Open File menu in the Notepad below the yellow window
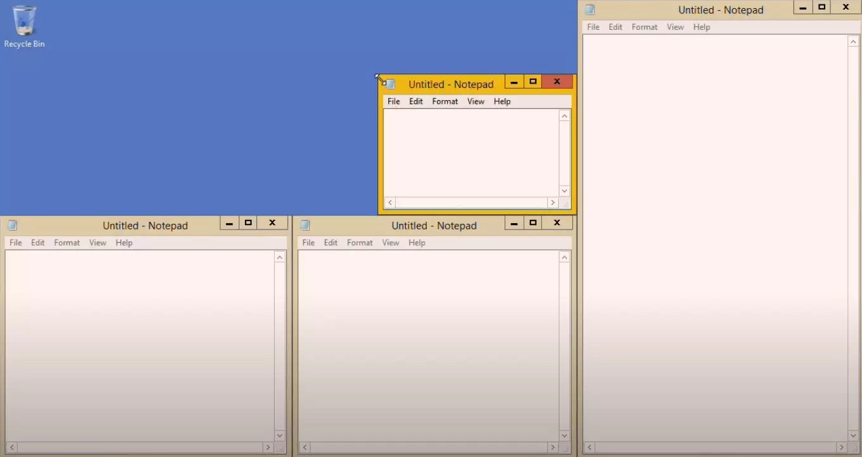This screenshot has height=457, width=862. 308,243
